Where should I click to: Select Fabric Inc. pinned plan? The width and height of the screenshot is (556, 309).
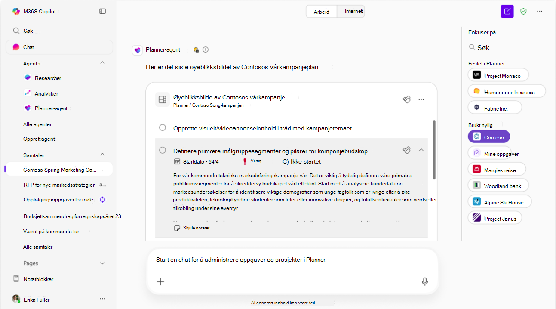coord(495,108)
